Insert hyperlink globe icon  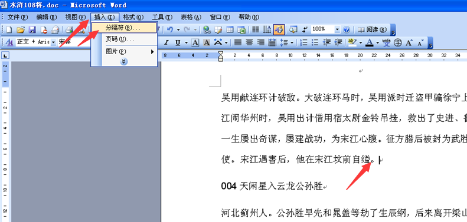click(207, 29)
